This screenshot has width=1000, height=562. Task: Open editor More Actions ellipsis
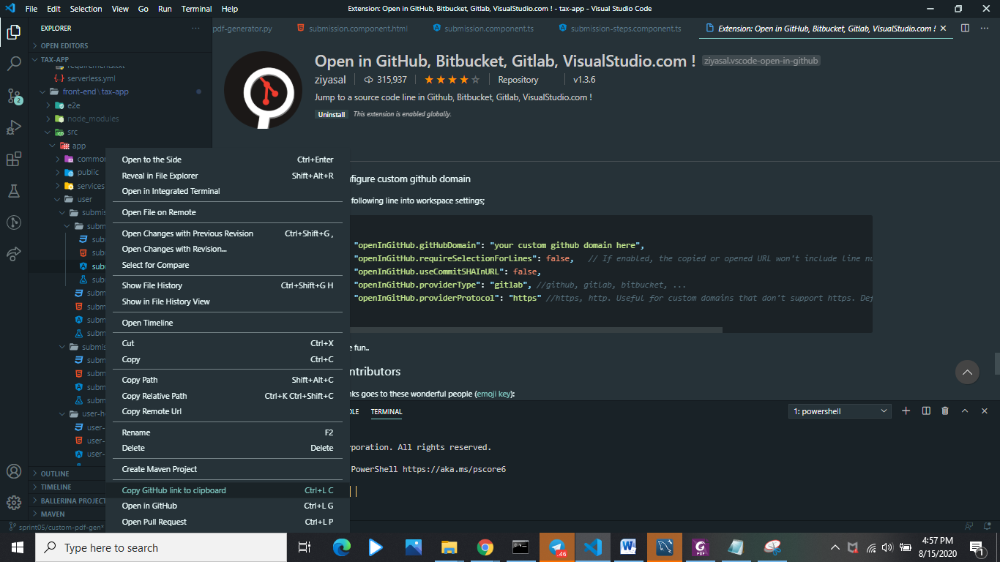(985, 29)
